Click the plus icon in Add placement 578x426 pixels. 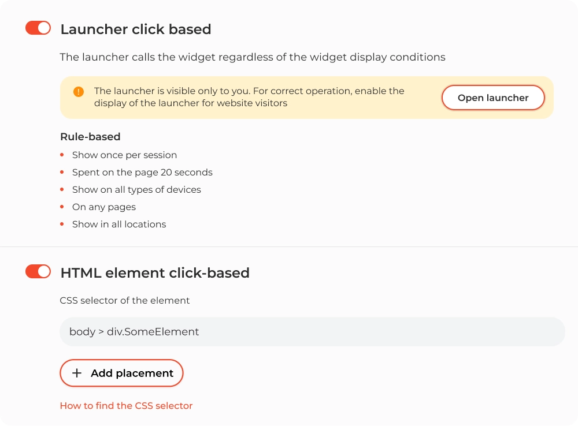[x=77, y=373]
